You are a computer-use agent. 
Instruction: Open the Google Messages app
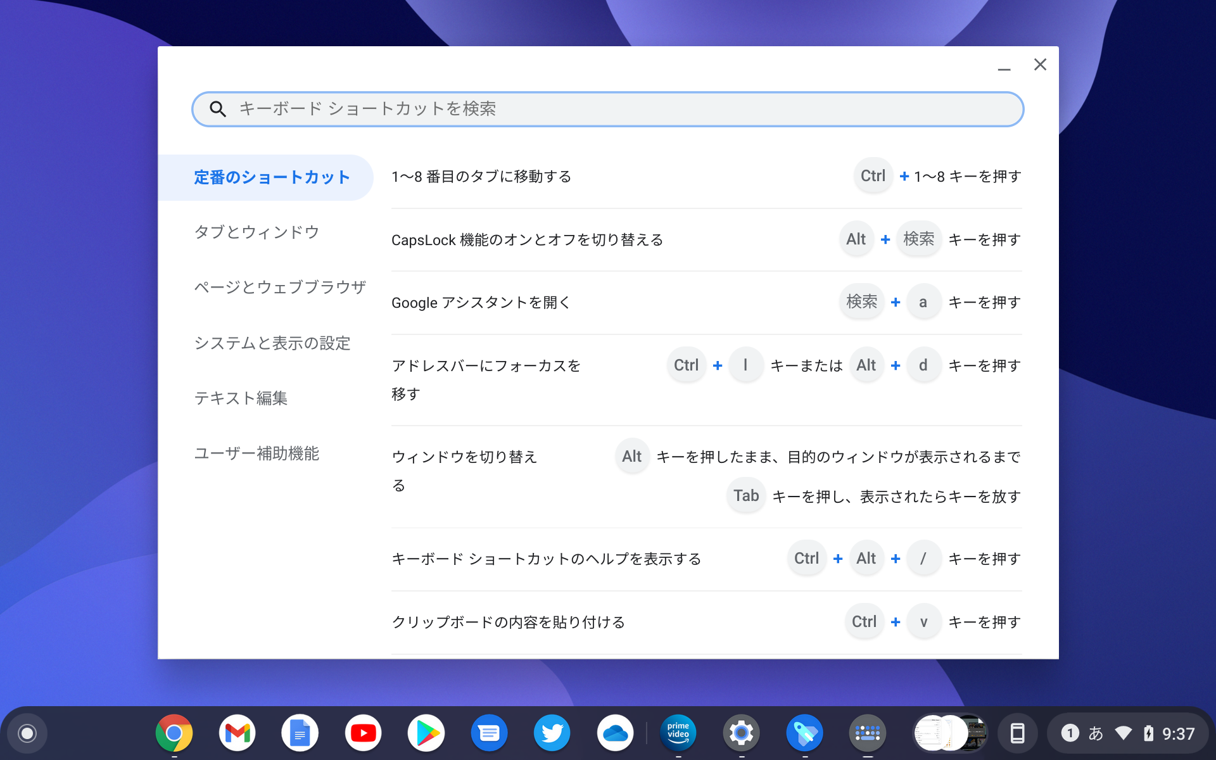(489, 733)
